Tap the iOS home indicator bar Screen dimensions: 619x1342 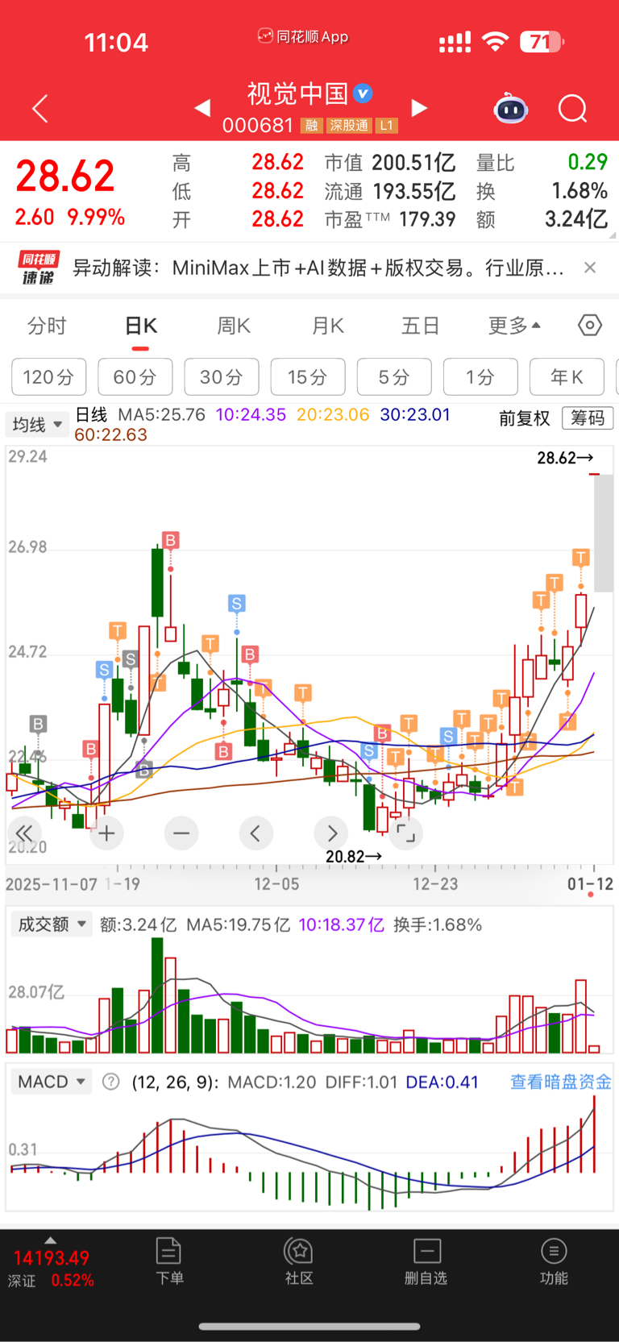point(309,1326)
